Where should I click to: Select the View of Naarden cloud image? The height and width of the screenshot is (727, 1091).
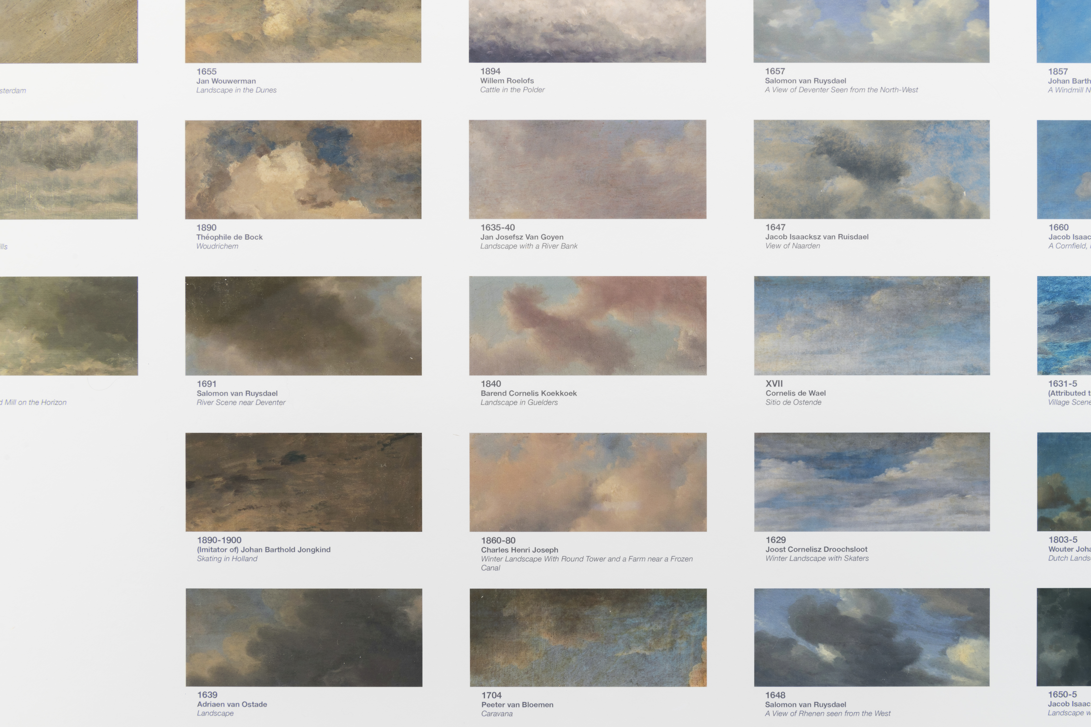(872, 169)
